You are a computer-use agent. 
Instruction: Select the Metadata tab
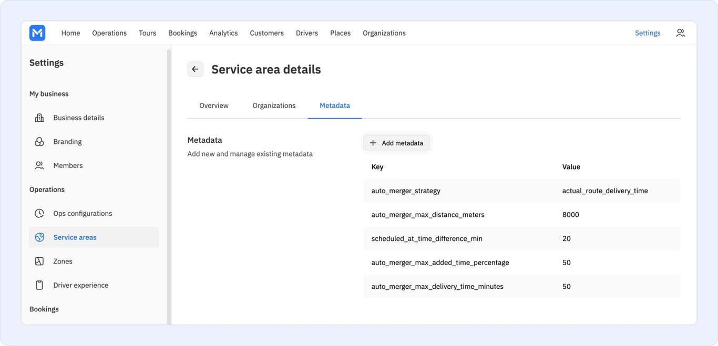click(335, 106)
